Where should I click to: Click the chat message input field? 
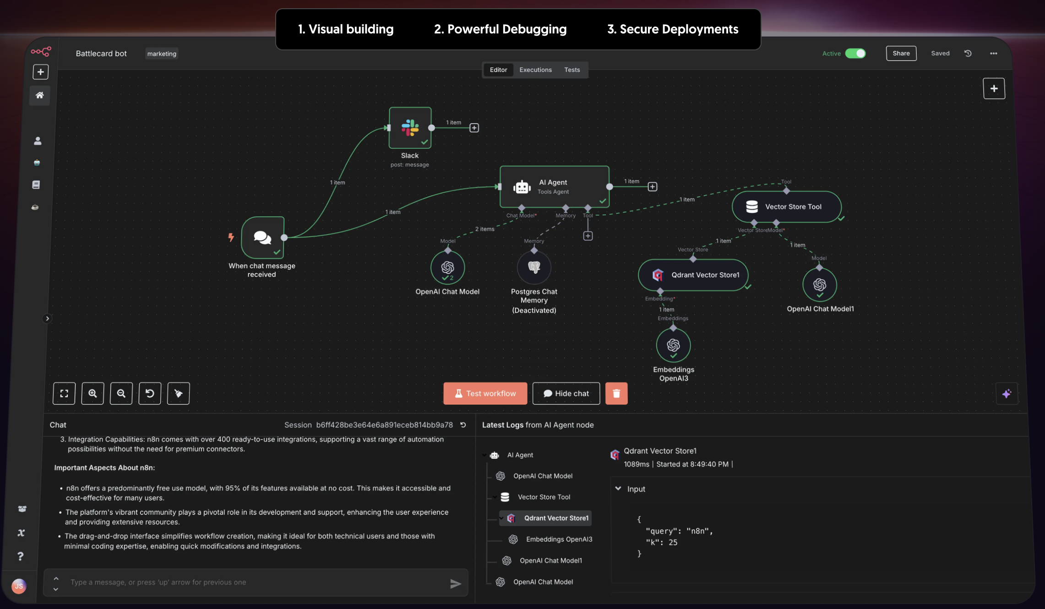pos(256,582)
